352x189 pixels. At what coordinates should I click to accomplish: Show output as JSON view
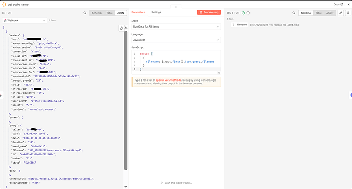(330, 13)
